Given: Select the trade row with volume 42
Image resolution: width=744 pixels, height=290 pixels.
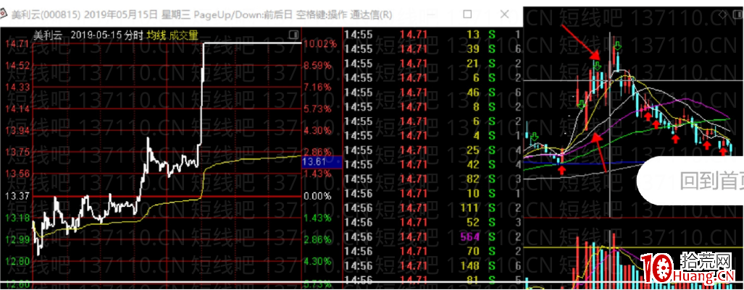Looking at the screenshot, I should pos(432,164).
